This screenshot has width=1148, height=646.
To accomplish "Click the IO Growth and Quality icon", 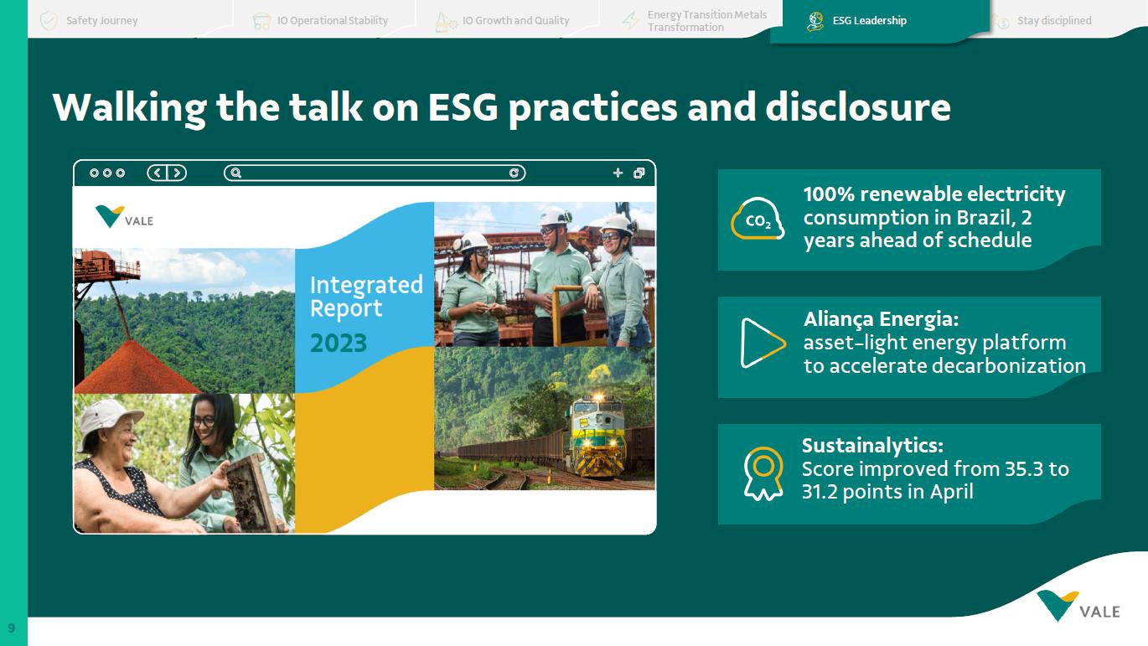I will pyautogui.click(x=446, y=22).
